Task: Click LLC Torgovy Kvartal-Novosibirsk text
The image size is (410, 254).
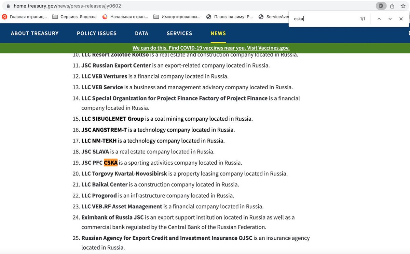Action: 124,174
